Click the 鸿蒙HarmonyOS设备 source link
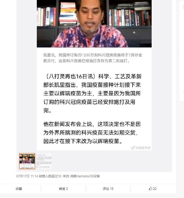This screenshot has height=198, width=184. click(x=85, y=176)
